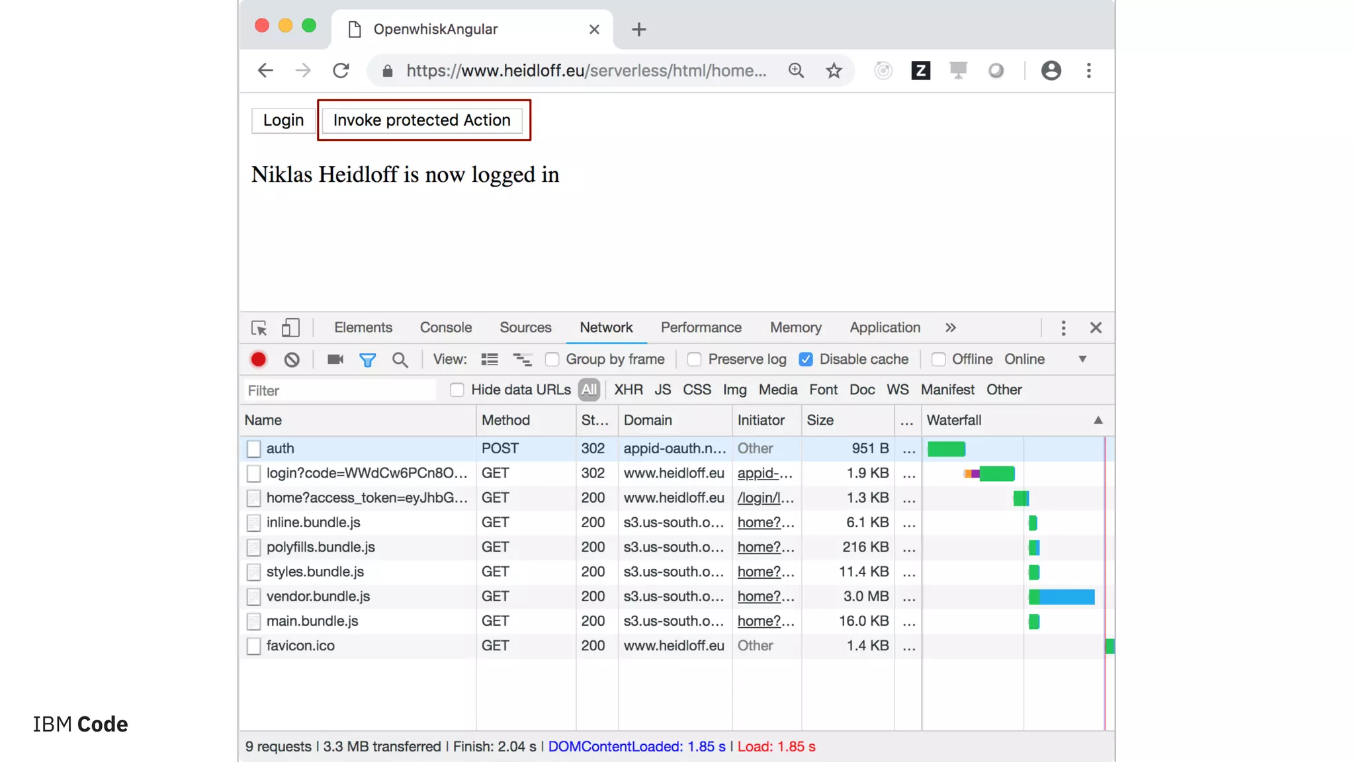Expand more DevTools tabs chevron

(x=951, y=328)
